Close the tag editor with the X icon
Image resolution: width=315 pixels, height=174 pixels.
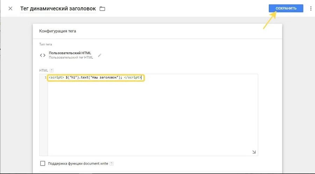tap(10, 9)
